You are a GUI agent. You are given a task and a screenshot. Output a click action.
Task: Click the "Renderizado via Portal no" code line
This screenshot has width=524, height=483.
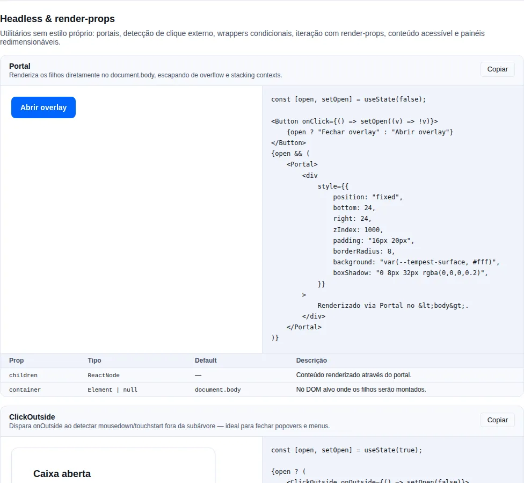(393, 305)
